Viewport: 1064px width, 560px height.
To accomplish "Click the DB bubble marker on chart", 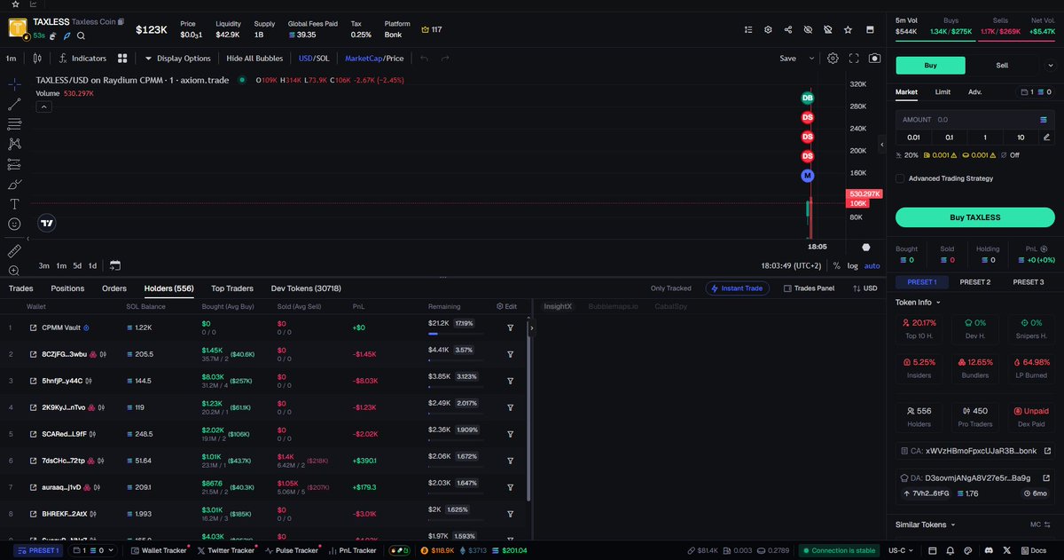I will 808,98.
